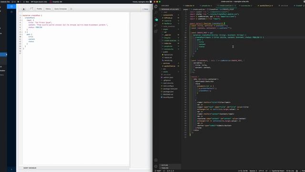Click the cursor line and column indicator

pos(243,171)
